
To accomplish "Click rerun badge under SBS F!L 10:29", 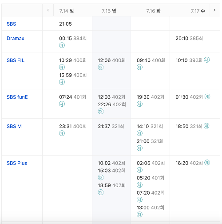I will click(62, 67).
